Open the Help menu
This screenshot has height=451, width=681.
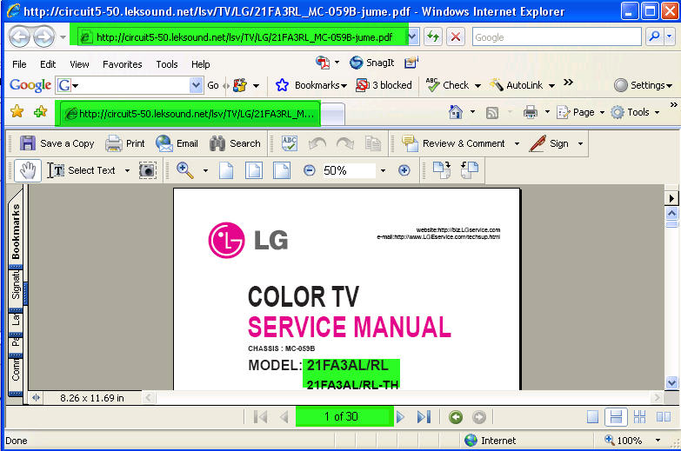pyautogui.click(x=201, y=64)
